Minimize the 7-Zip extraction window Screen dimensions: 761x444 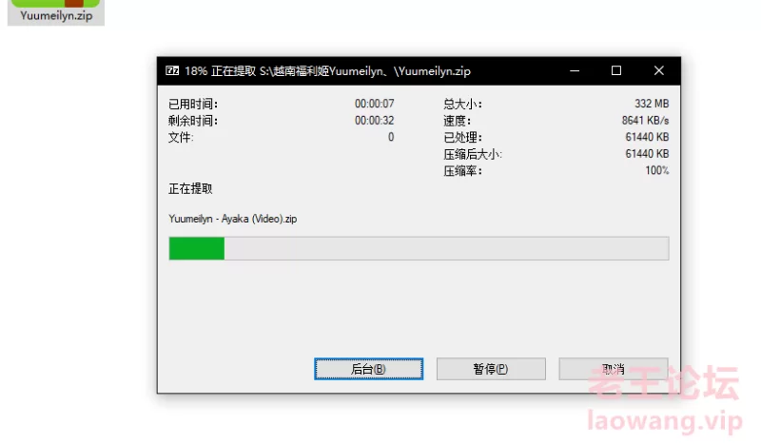coord(575,71)
